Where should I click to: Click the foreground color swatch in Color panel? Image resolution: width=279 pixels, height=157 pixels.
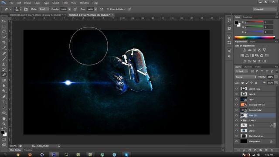236,23
